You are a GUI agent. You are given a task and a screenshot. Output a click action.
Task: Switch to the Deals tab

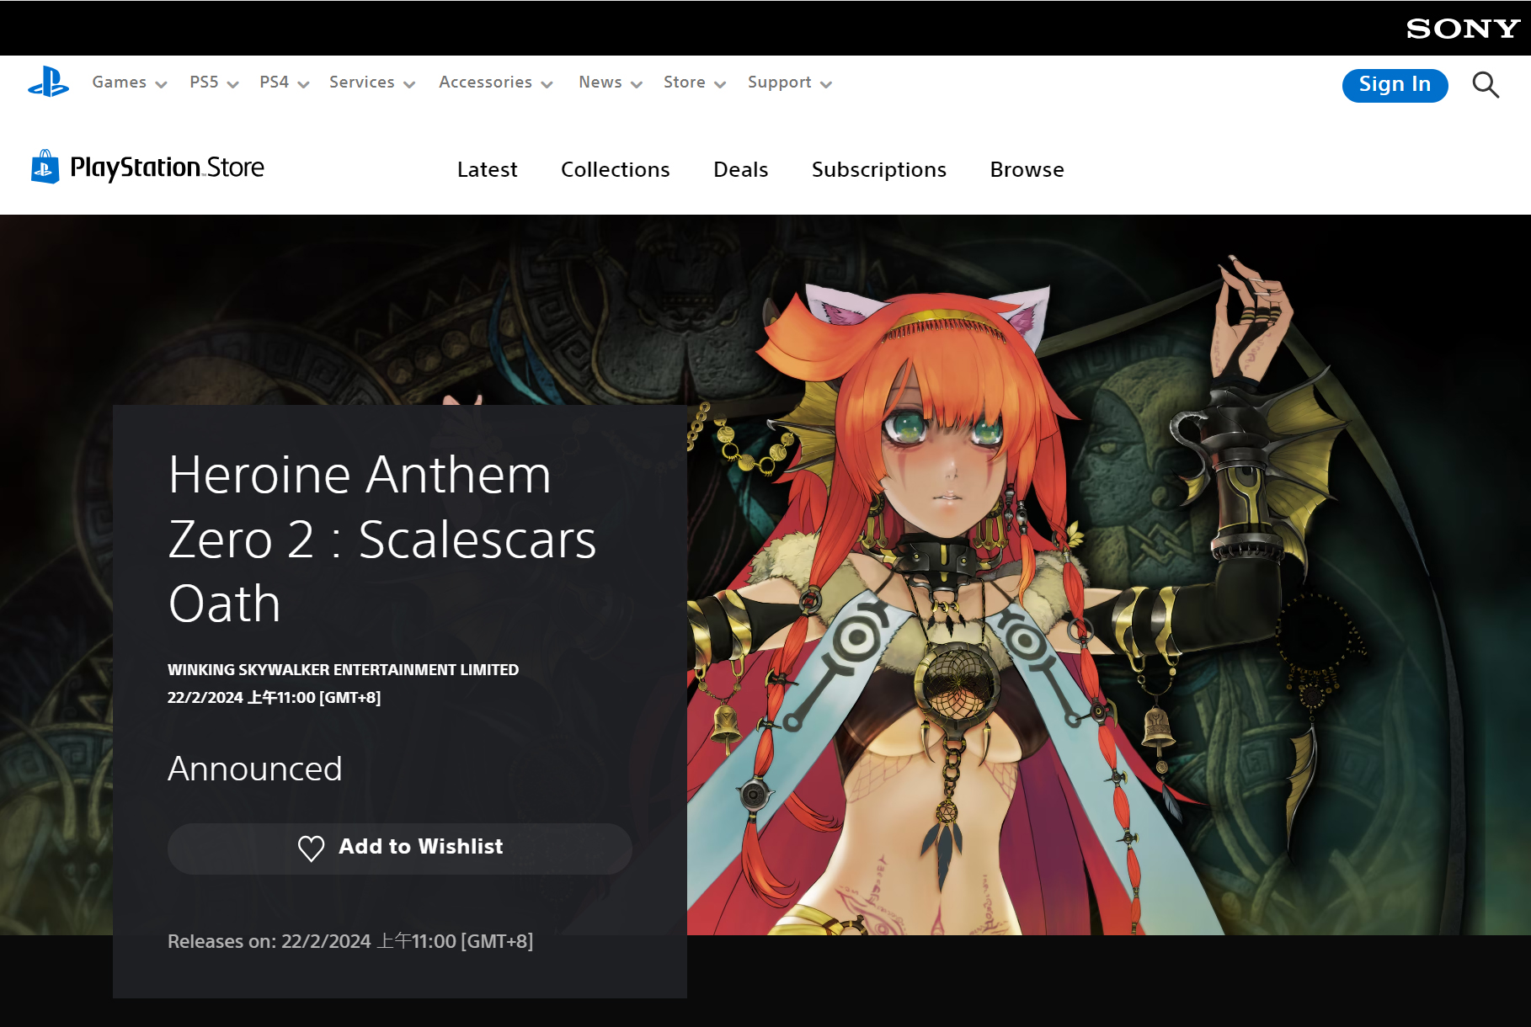click(740, 169)
